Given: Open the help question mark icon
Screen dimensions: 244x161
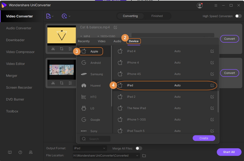Looking at the screenshot, I should pos(20,152).
